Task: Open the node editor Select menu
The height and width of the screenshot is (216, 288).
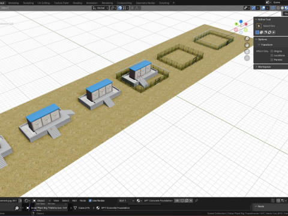Action: (x=65, y=200)
